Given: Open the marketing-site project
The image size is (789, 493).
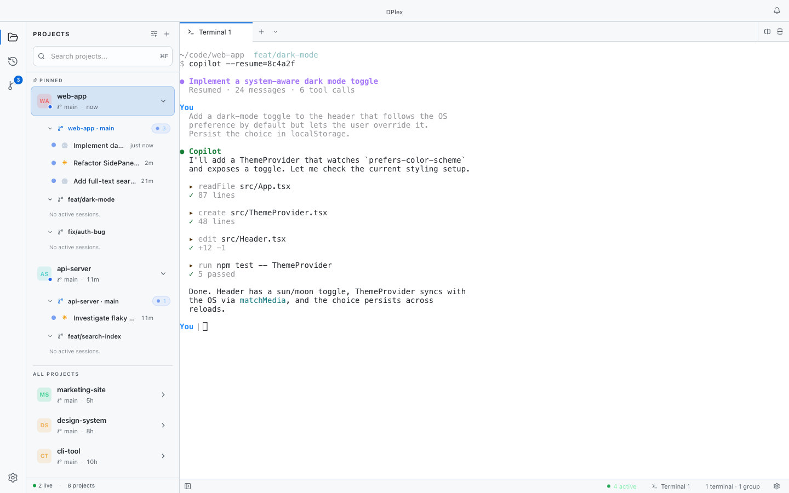Looking at the screenshot, I should pos(102,394).
